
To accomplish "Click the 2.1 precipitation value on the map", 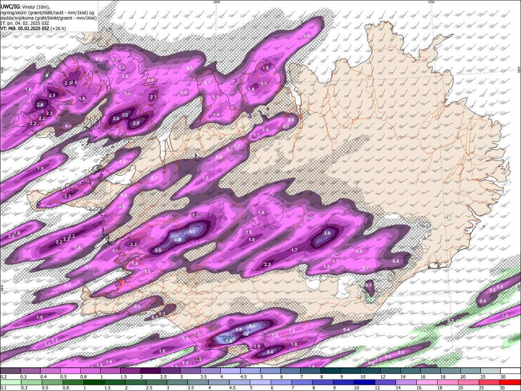I will tap(153, 97).
